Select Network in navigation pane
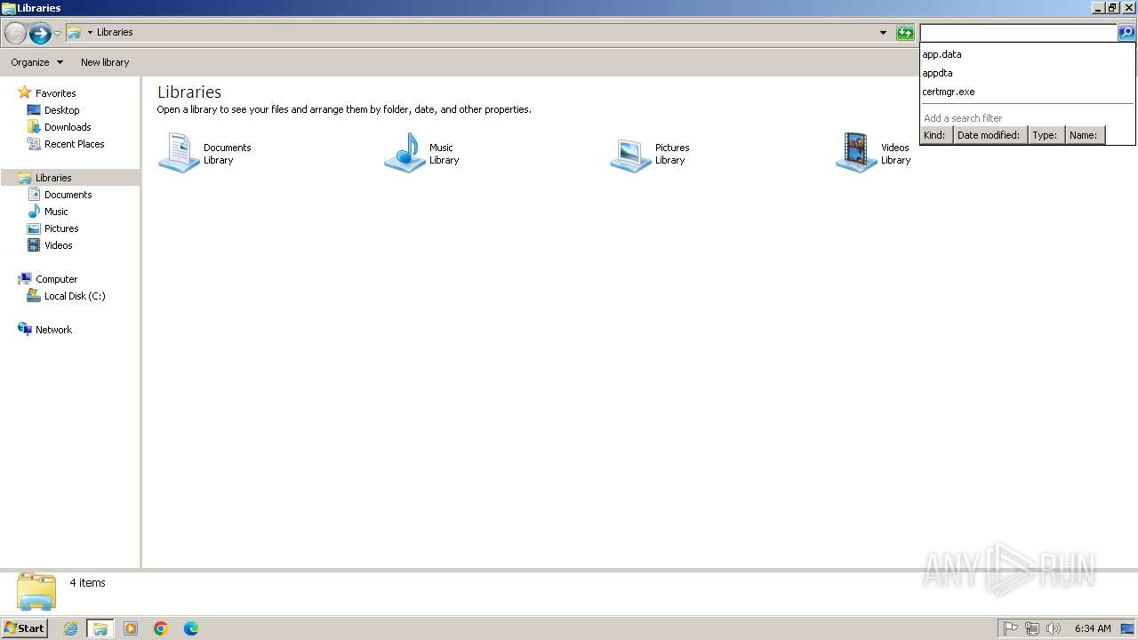 pyautogui.click(x=53, y=330)
